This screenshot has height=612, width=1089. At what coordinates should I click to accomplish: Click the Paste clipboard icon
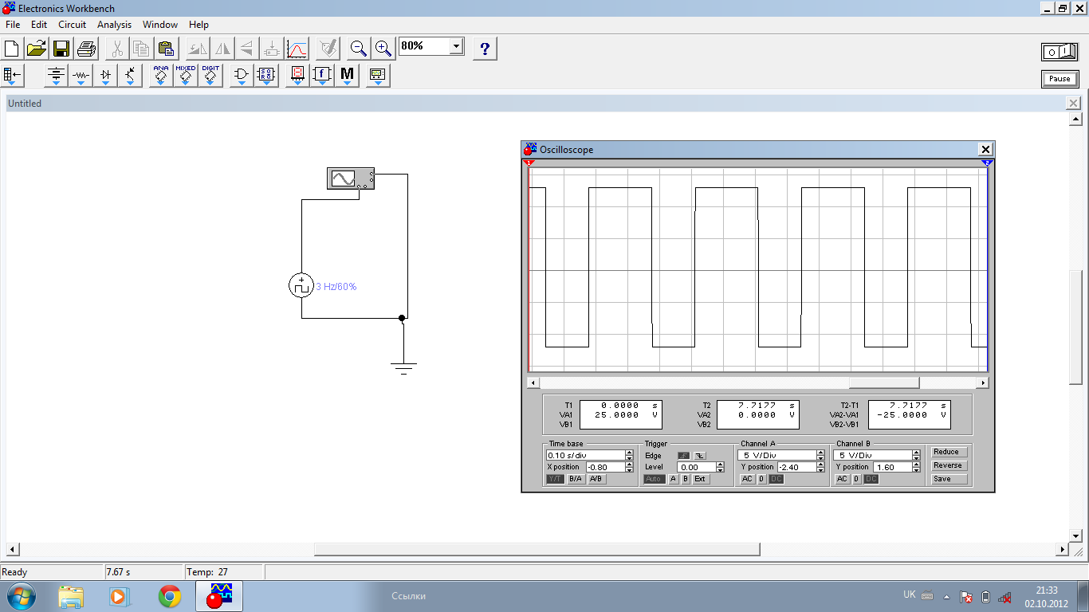[x=166, y=49]
